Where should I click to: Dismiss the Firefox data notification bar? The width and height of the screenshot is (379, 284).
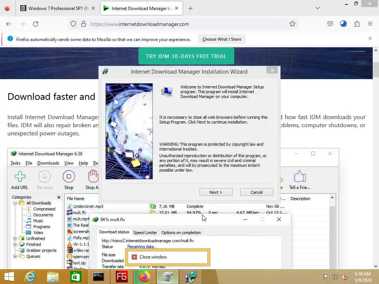tap(370, 38)
